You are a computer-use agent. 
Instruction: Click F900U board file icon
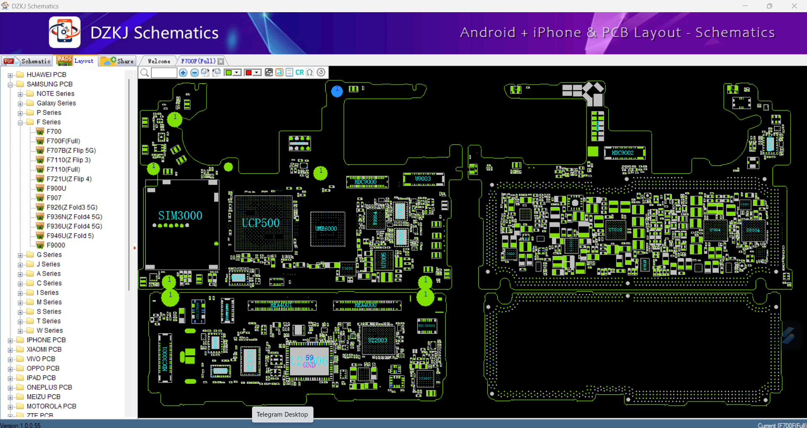(x=40, y=188)
